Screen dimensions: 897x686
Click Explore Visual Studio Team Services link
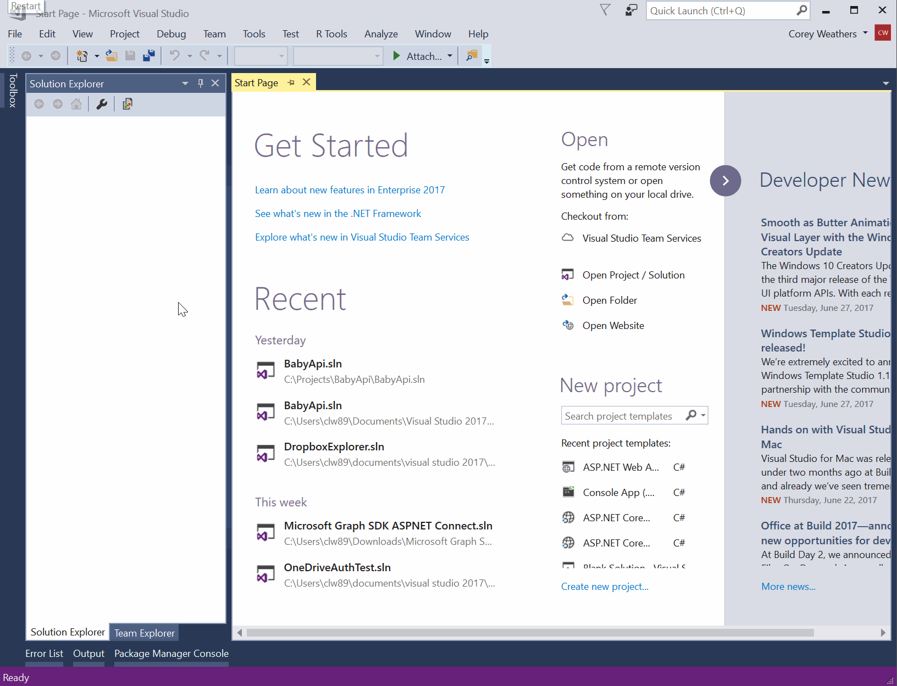click(362, 237)
